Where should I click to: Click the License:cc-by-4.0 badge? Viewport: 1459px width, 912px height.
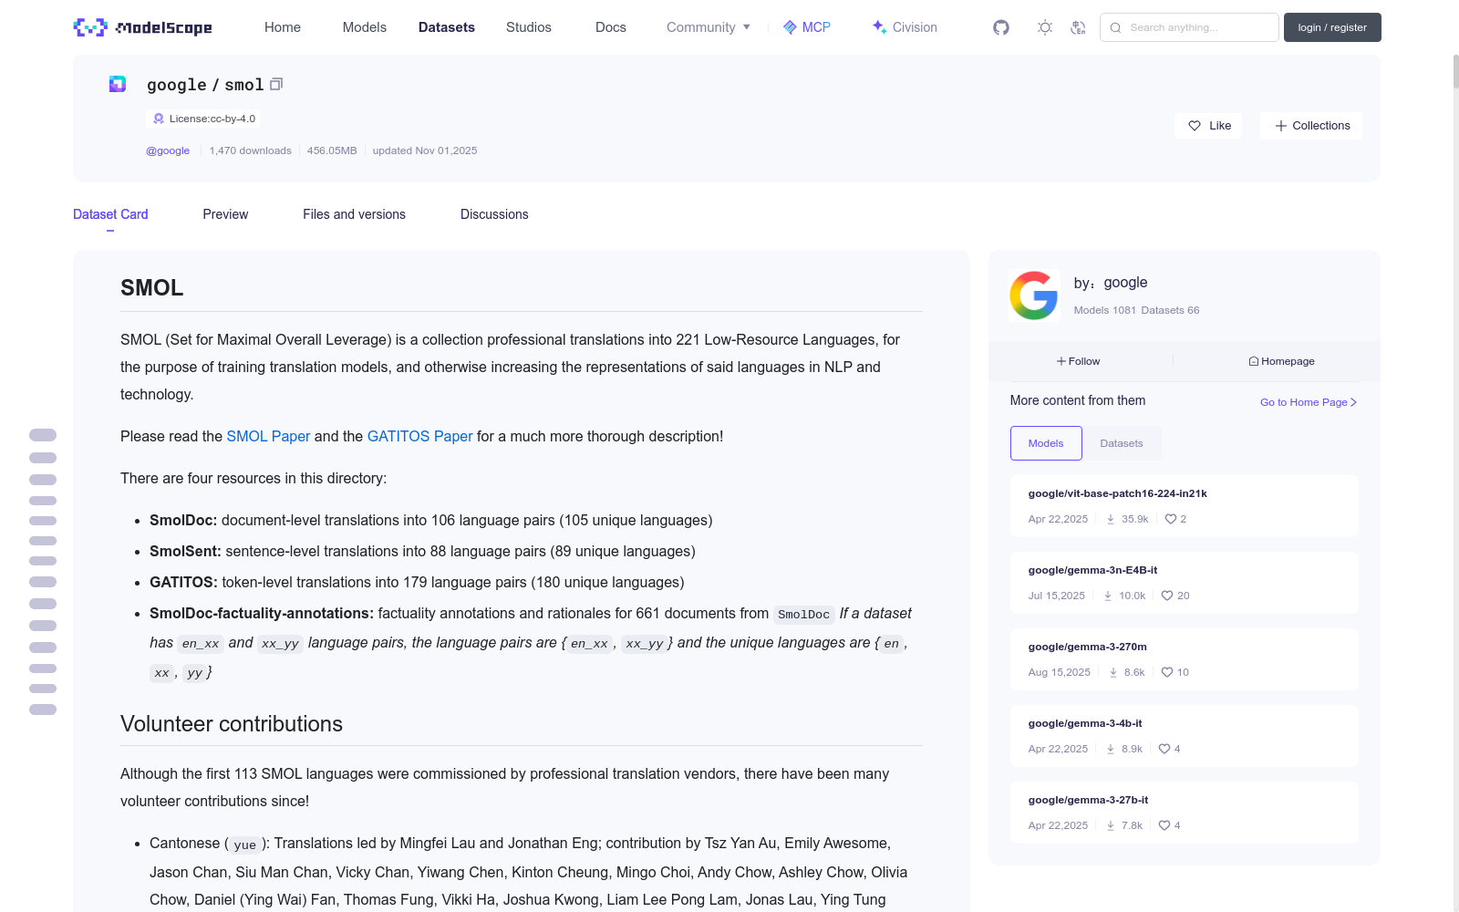(x=202, y=119)
